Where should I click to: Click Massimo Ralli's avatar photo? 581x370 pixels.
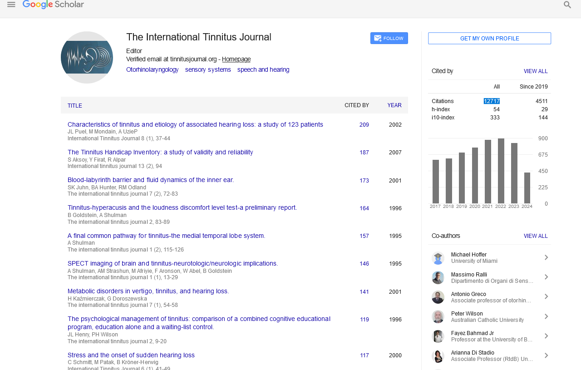[438, 277]
